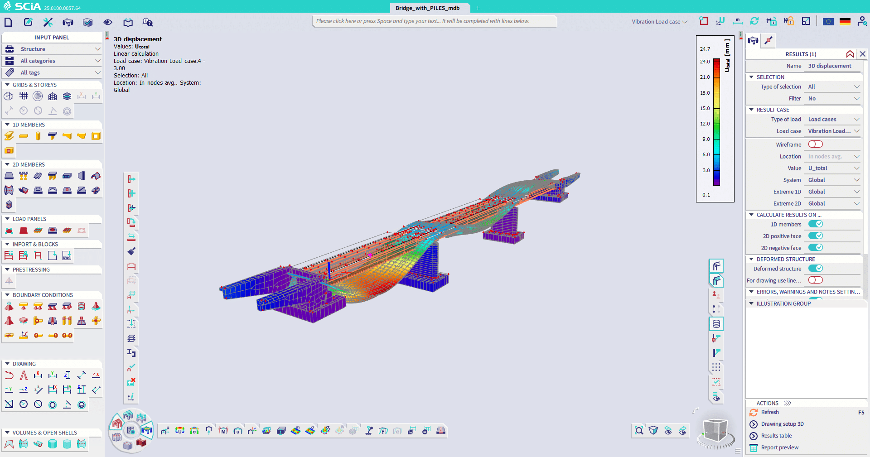
Task: Select the column member icon in 1D Members
Action: (38, 136)
